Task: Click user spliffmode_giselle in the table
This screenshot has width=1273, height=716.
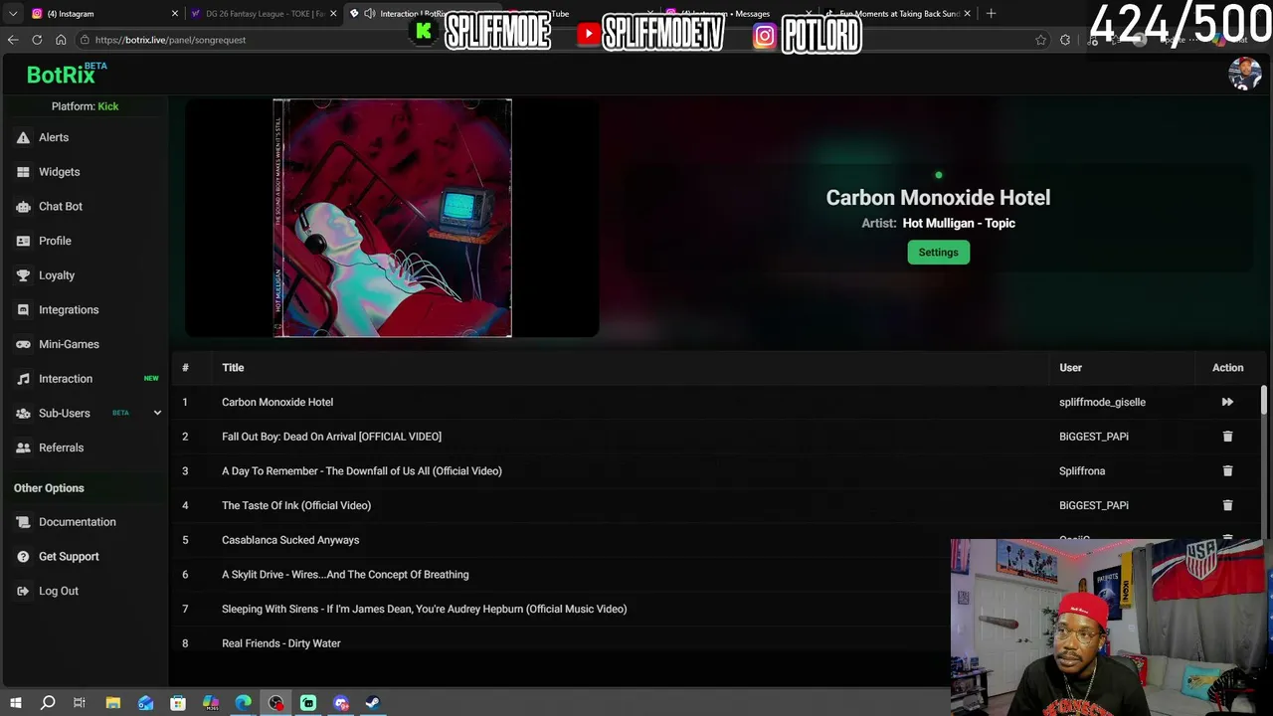Action: [x=1102, y=402]
